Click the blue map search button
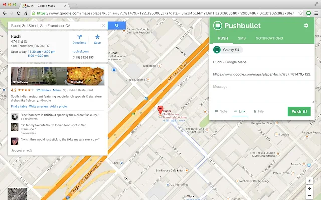Viewport: 321px width, 200px height. [117, 25]
